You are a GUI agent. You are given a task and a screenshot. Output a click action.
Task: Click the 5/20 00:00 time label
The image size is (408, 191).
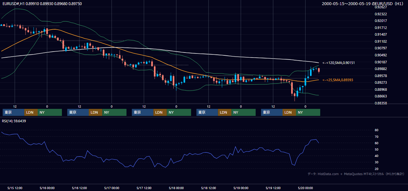306,188
